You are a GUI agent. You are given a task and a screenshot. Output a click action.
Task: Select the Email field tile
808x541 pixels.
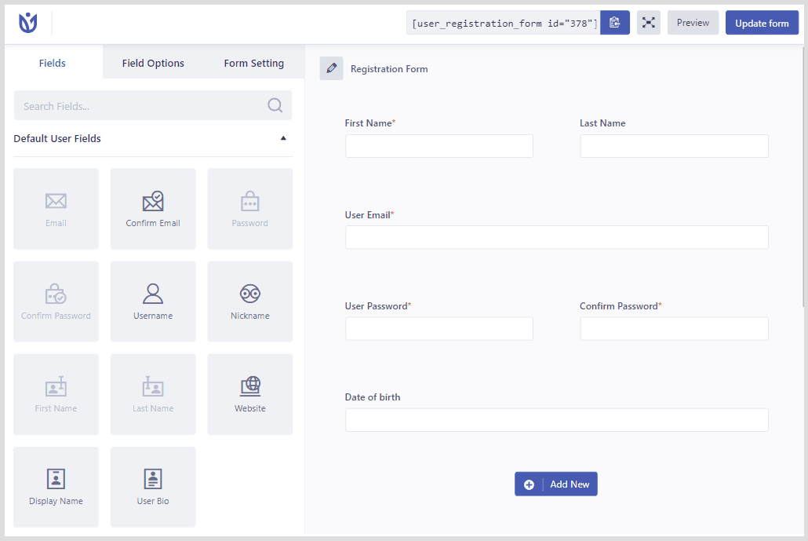[56, 208]
